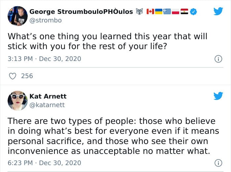Click the Canada flag emoji in George's name
Image resolution: width=231 pixels, height=172 pixels.
click(x=150, y=12)
